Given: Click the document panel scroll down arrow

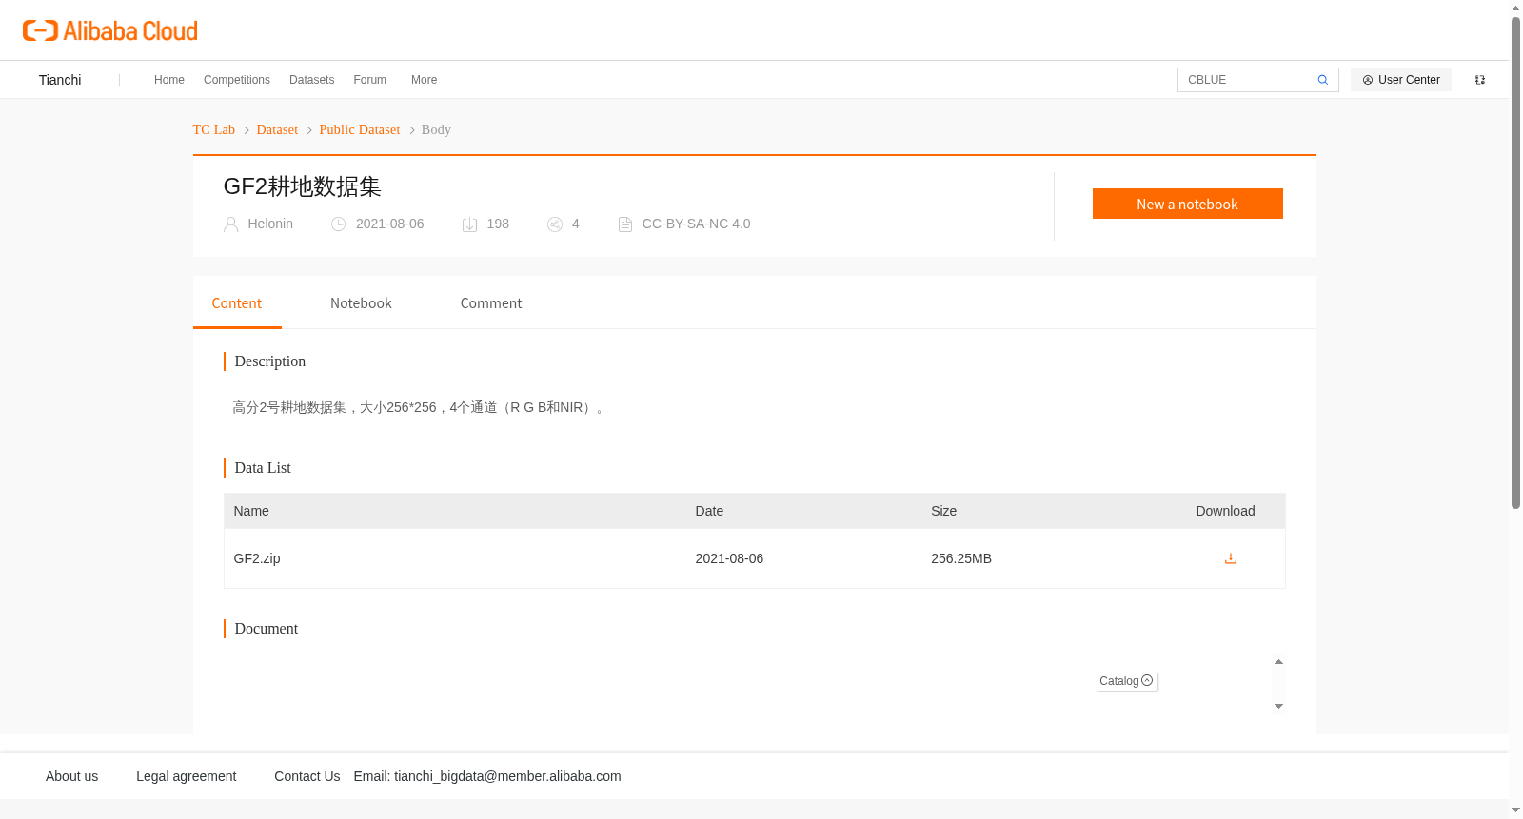Looking at the screenshot, I should 1278,706.
